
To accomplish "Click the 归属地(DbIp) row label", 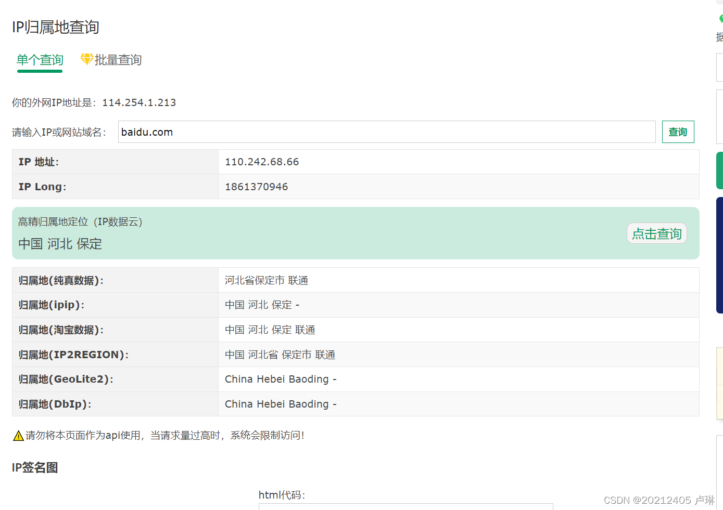I will tap(55, 404).
